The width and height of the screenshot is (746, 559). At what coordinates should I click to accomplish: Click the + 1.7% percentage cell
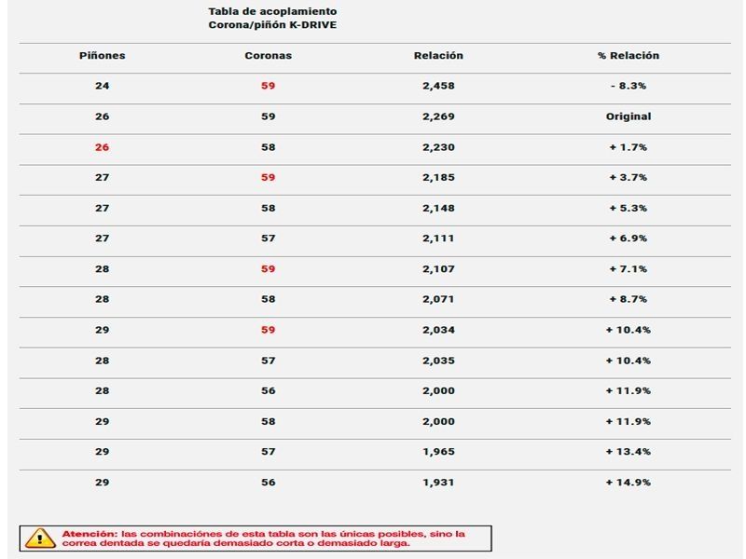pyautogui.click(x=628, y=147)
